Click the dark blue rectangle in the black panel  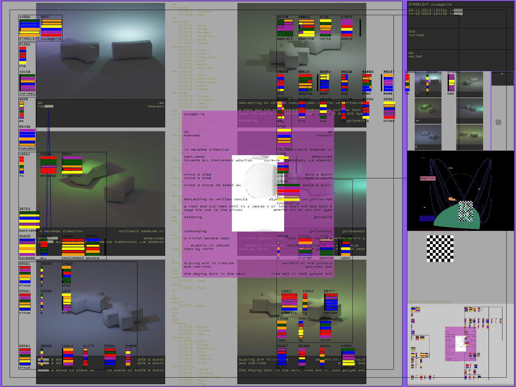pyautogui.click(x=427, y=218)
